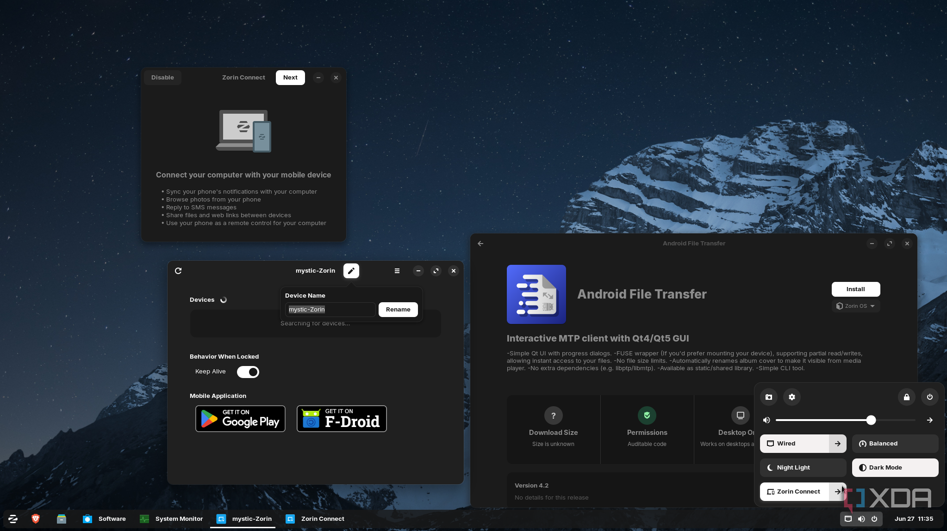Expand the Wired network arrow

point(838,444)
